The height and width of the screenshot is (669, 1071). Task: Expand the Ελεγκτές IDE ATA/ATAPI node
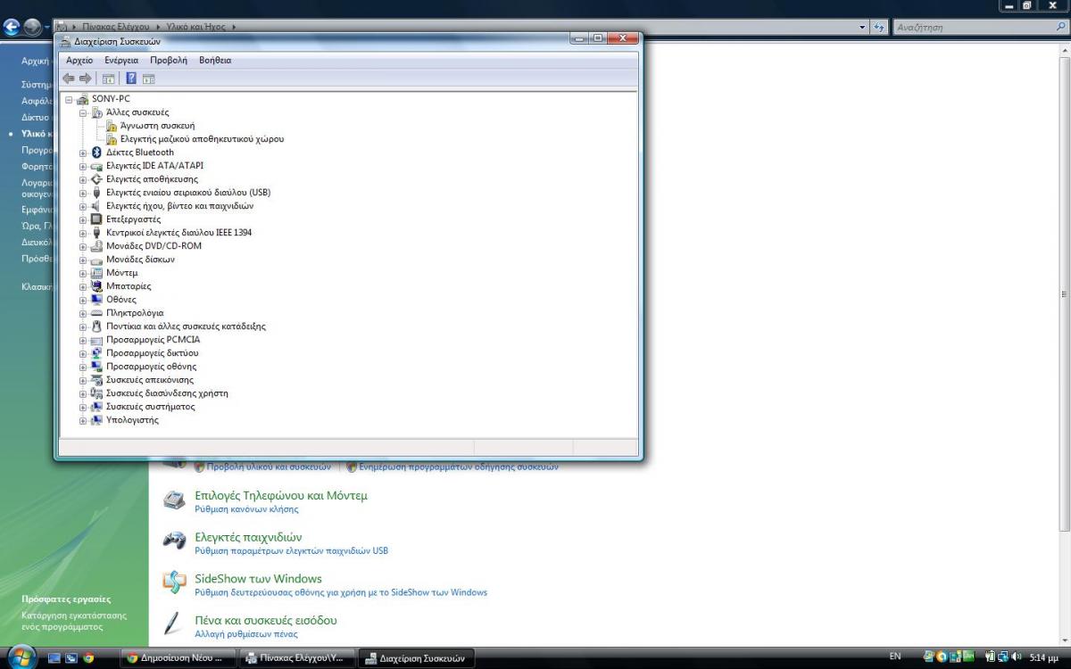[83, 166]
